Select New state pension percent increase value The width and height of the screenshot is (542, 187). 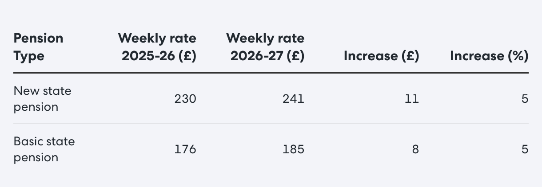[525, 99]
